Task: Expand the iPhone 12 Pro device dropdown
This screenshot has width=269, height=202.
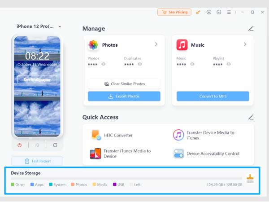Action: coord(60,27)
